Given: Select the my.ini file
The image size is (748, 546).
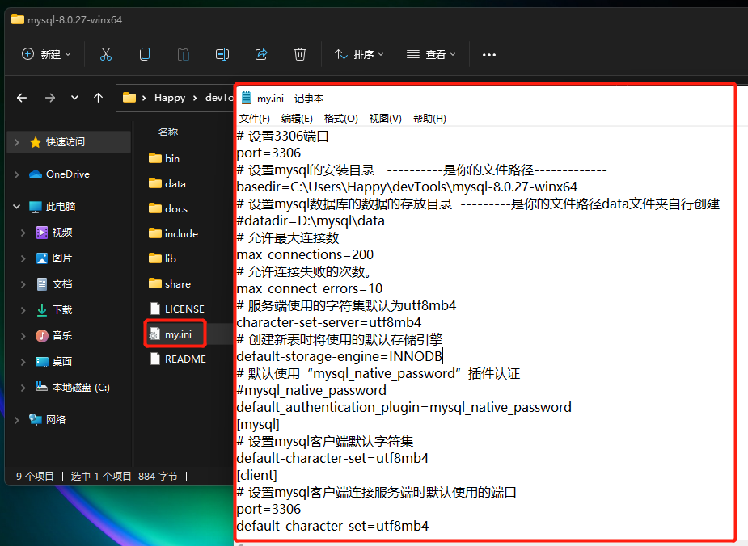Looking at the screenshot, I should click(171, 334).
